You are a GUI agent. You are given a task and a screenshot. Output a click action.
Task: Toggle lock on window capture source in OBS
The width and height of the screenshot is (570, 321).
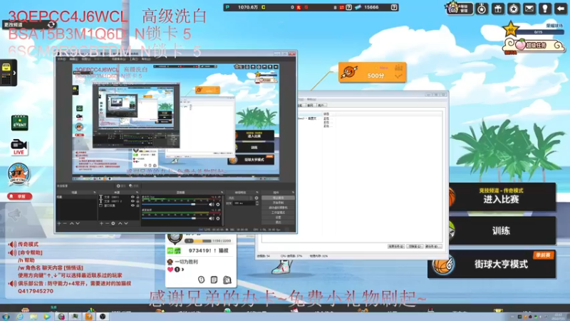pos(138,205)
